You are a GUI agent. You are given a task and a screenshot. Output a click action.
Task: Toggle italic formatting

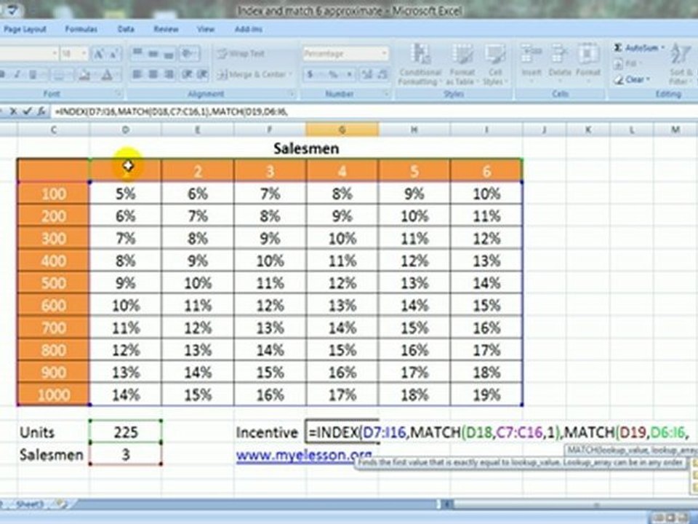click(x=17, y=74)
